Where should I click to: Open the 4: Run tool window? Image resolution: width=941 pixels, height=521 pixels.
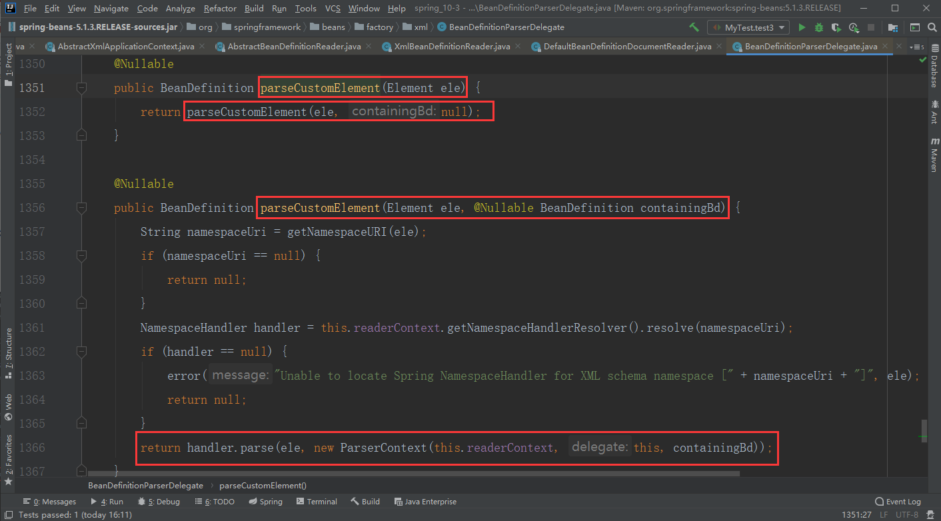[x=107, y=502]
